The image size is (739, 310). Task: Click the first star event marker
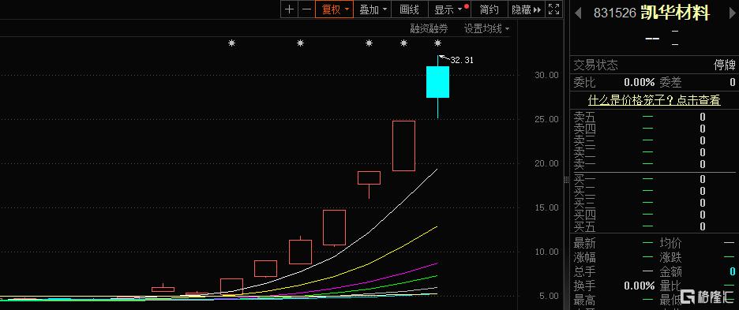231,43
